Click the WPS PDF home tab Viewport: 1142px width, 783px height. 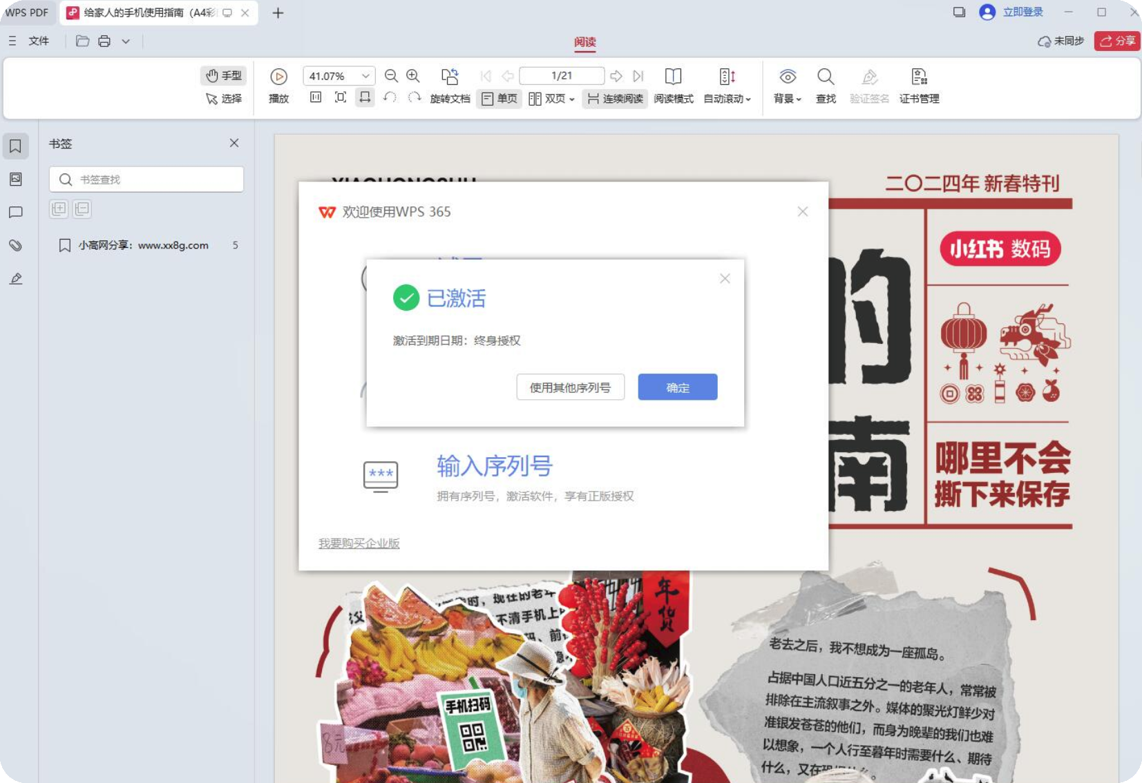[x=27, y=12]
